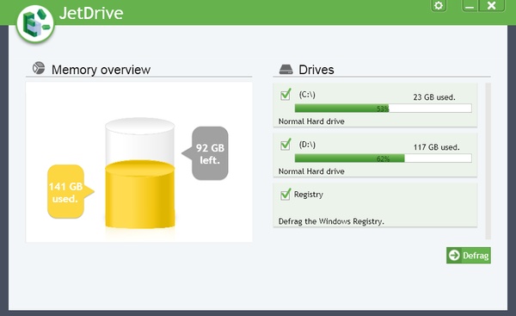Screen dimensions: 516x316
Task: Minimize the JetDrive window
Action: pyautogui.click(x=470, y=6)
